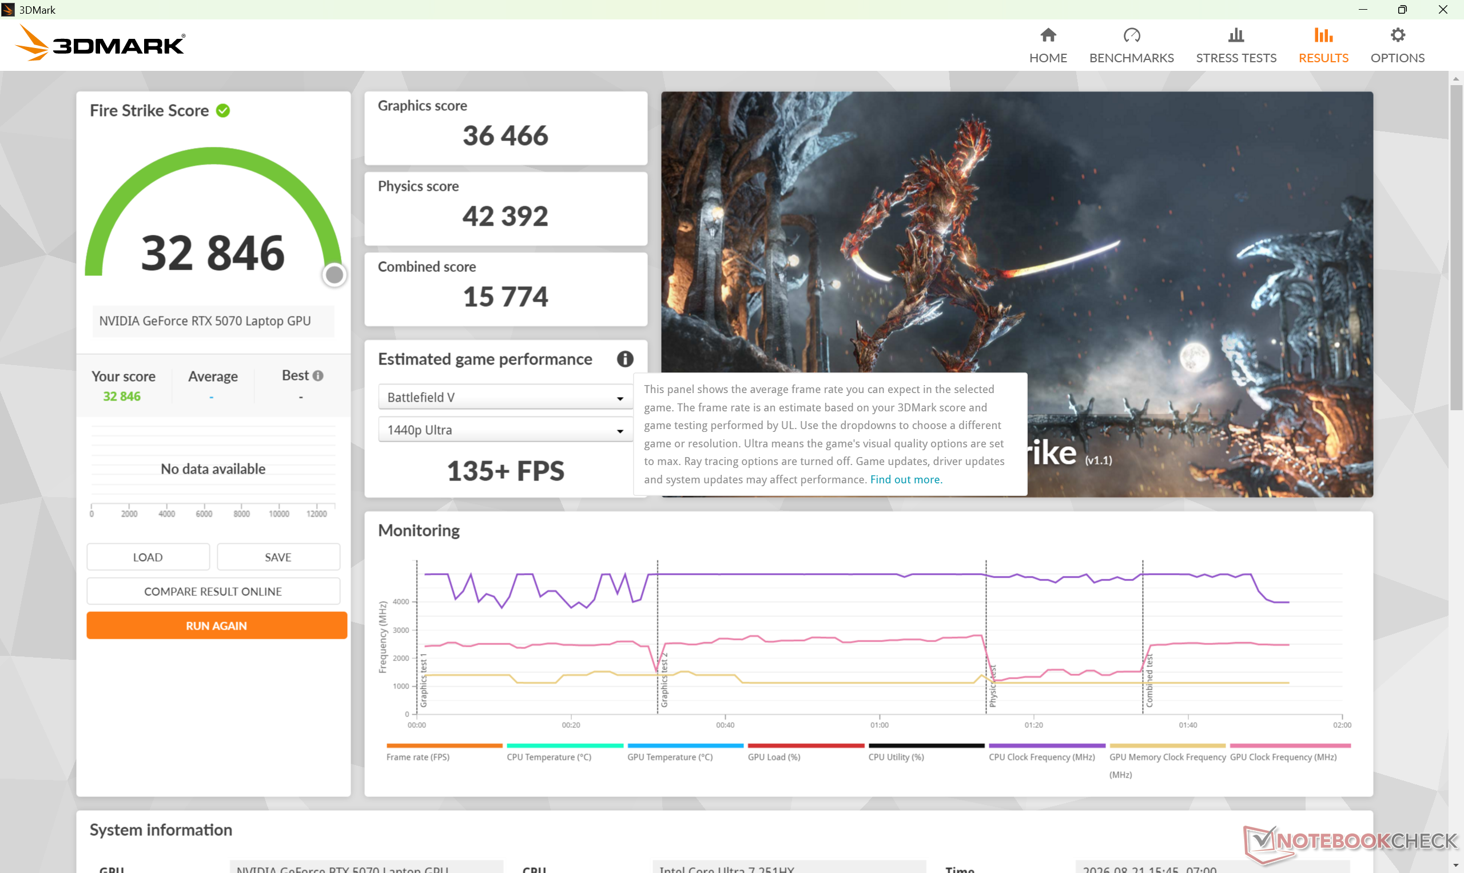The width and height of the screenshot is (1464, 873).
Task: Click the Monitoring heading
Action: click(419, 531)
